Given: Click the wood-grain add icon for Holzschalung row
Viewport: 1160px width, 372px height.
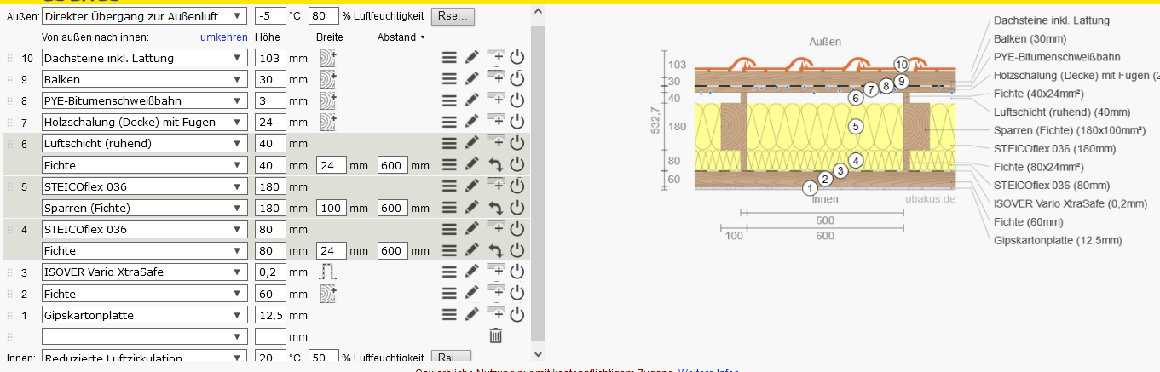Looking at the screenshot, I should (328, 122).
